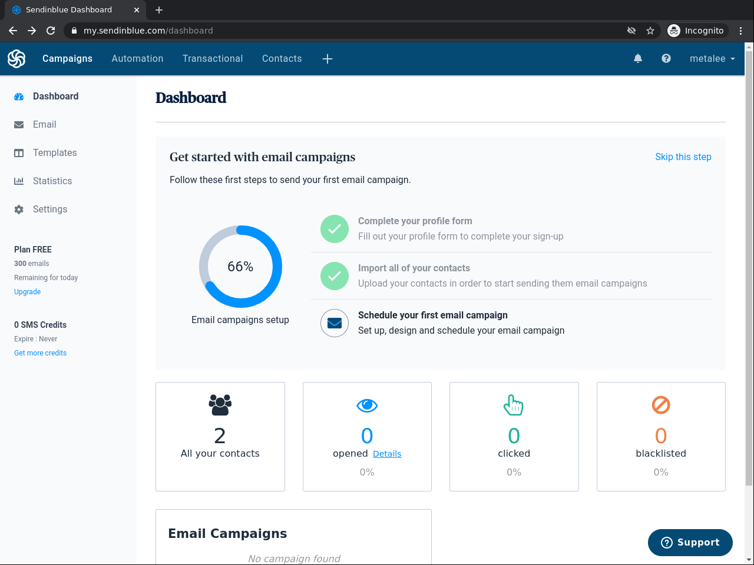Open the Campaigns menu
This screenshot has width=754, height=565.
(x=67, y=59)
